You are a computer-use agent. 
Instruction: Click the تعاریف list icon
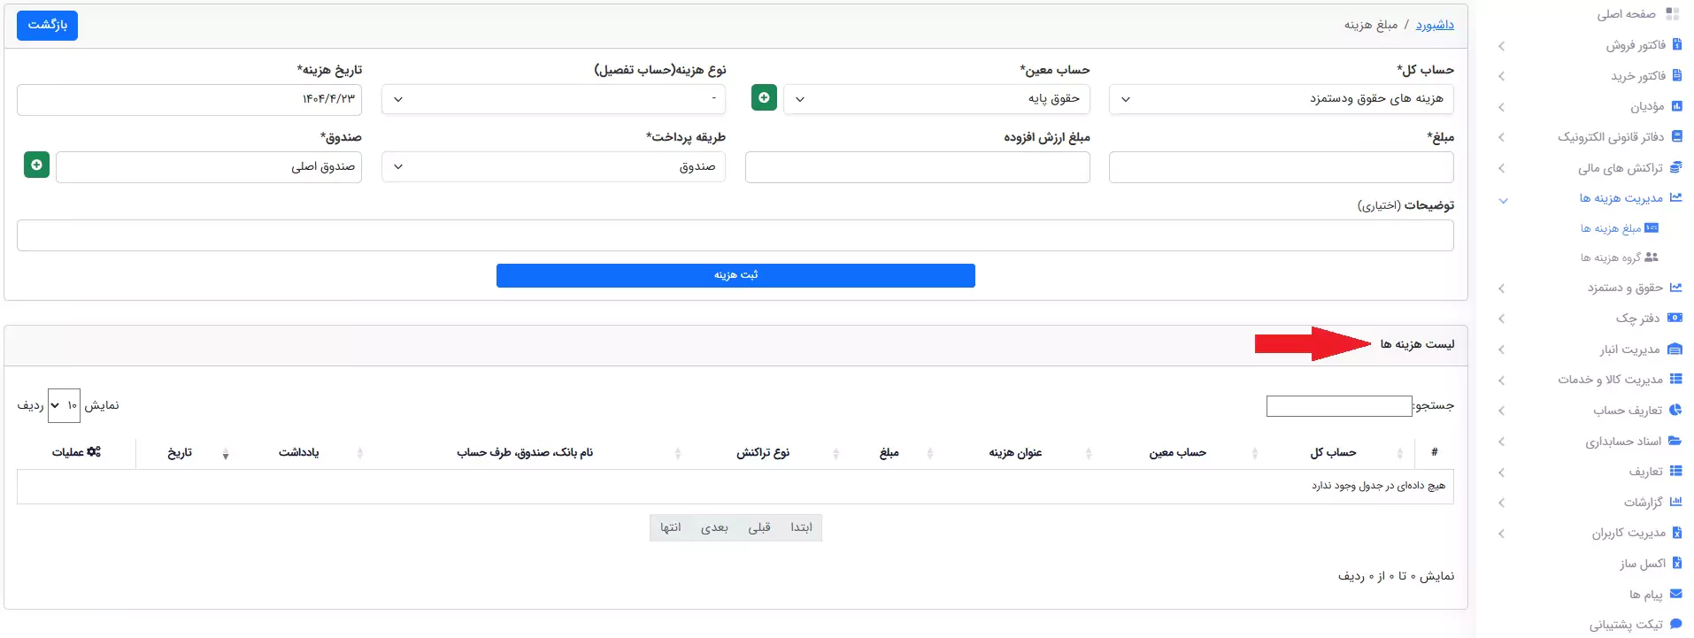point(1675,471)
